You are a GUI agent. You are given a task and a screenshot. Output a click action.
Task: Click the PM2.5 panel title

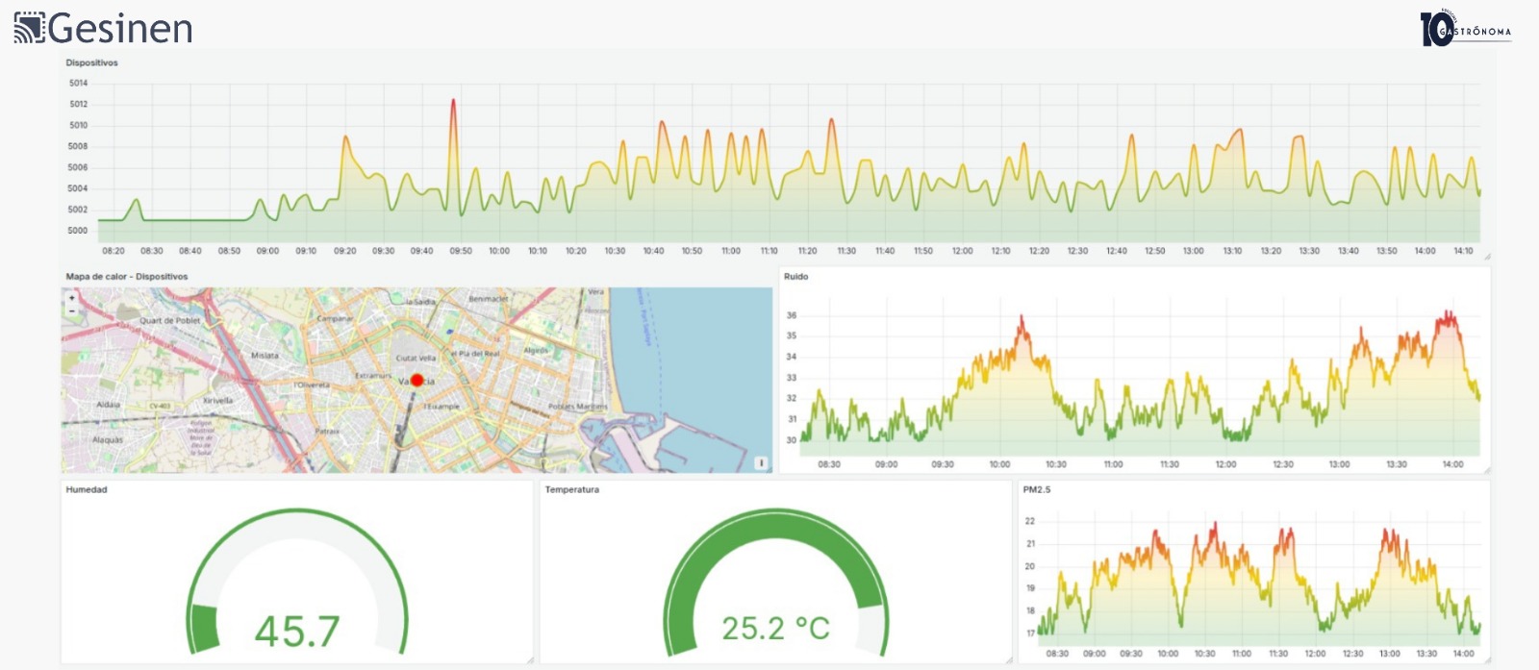point(1036,490)
